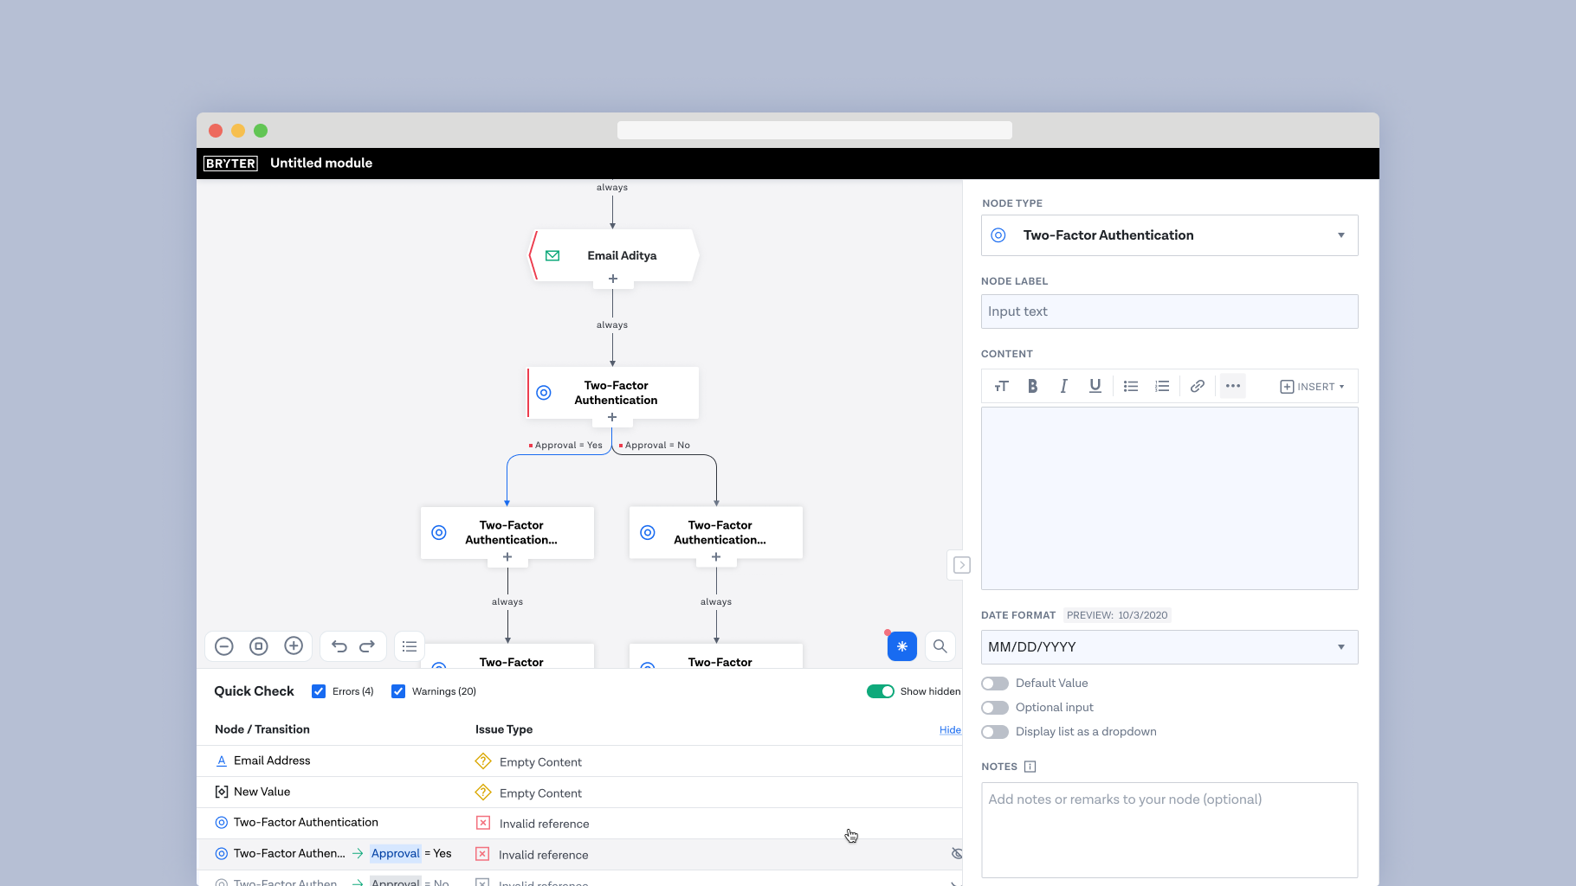The height and width of the screenshot is (886, 1576).
Task: Click the envelope icon on Email Aditya
Action: click(552, 255)
